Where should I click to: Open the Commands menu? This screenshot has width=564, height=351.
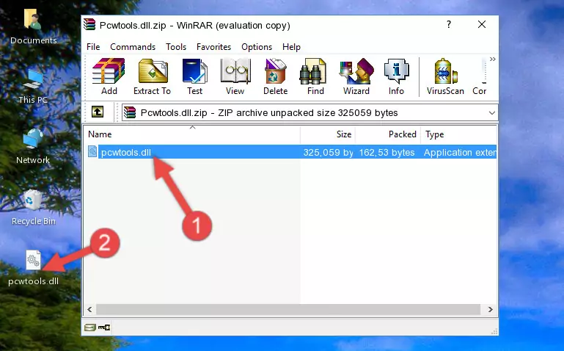pyautogui.click(x=133, y=47)
